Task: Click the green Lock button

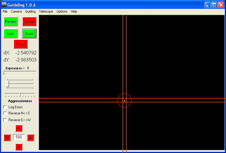Action: 11,34
